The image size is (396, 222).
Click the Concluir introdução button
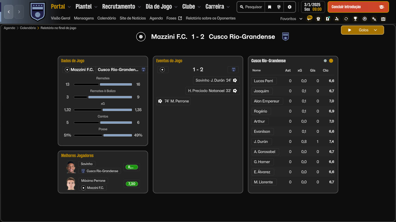click(358, 7)
